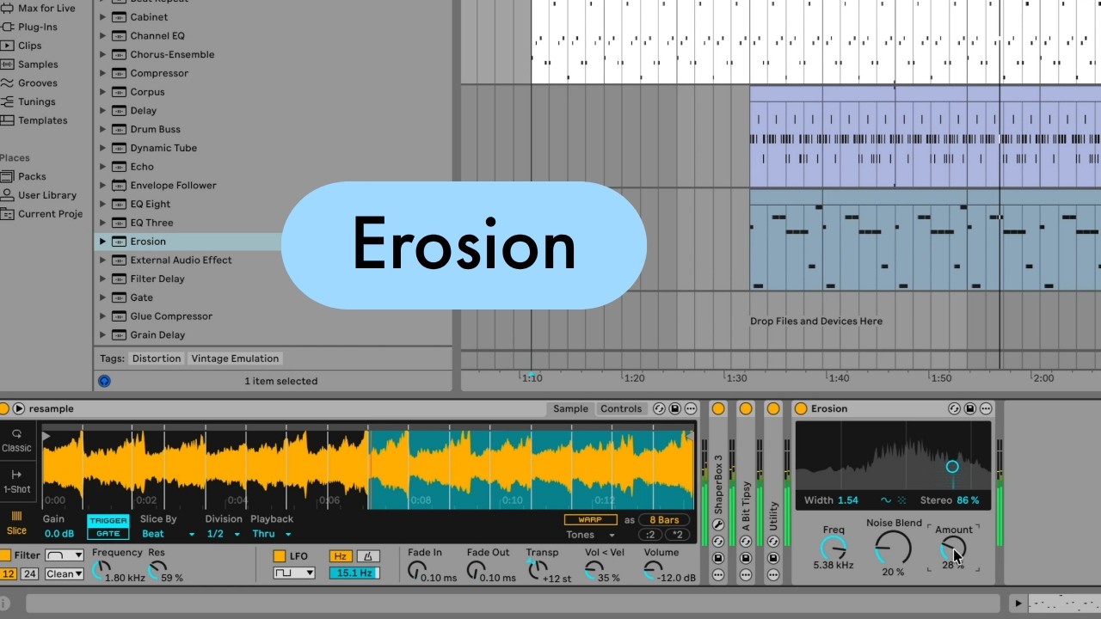Viewport: 1101px width, 619px height.
Task: Click A Bit Tipsy hot-swap icon
Action: 746,542
